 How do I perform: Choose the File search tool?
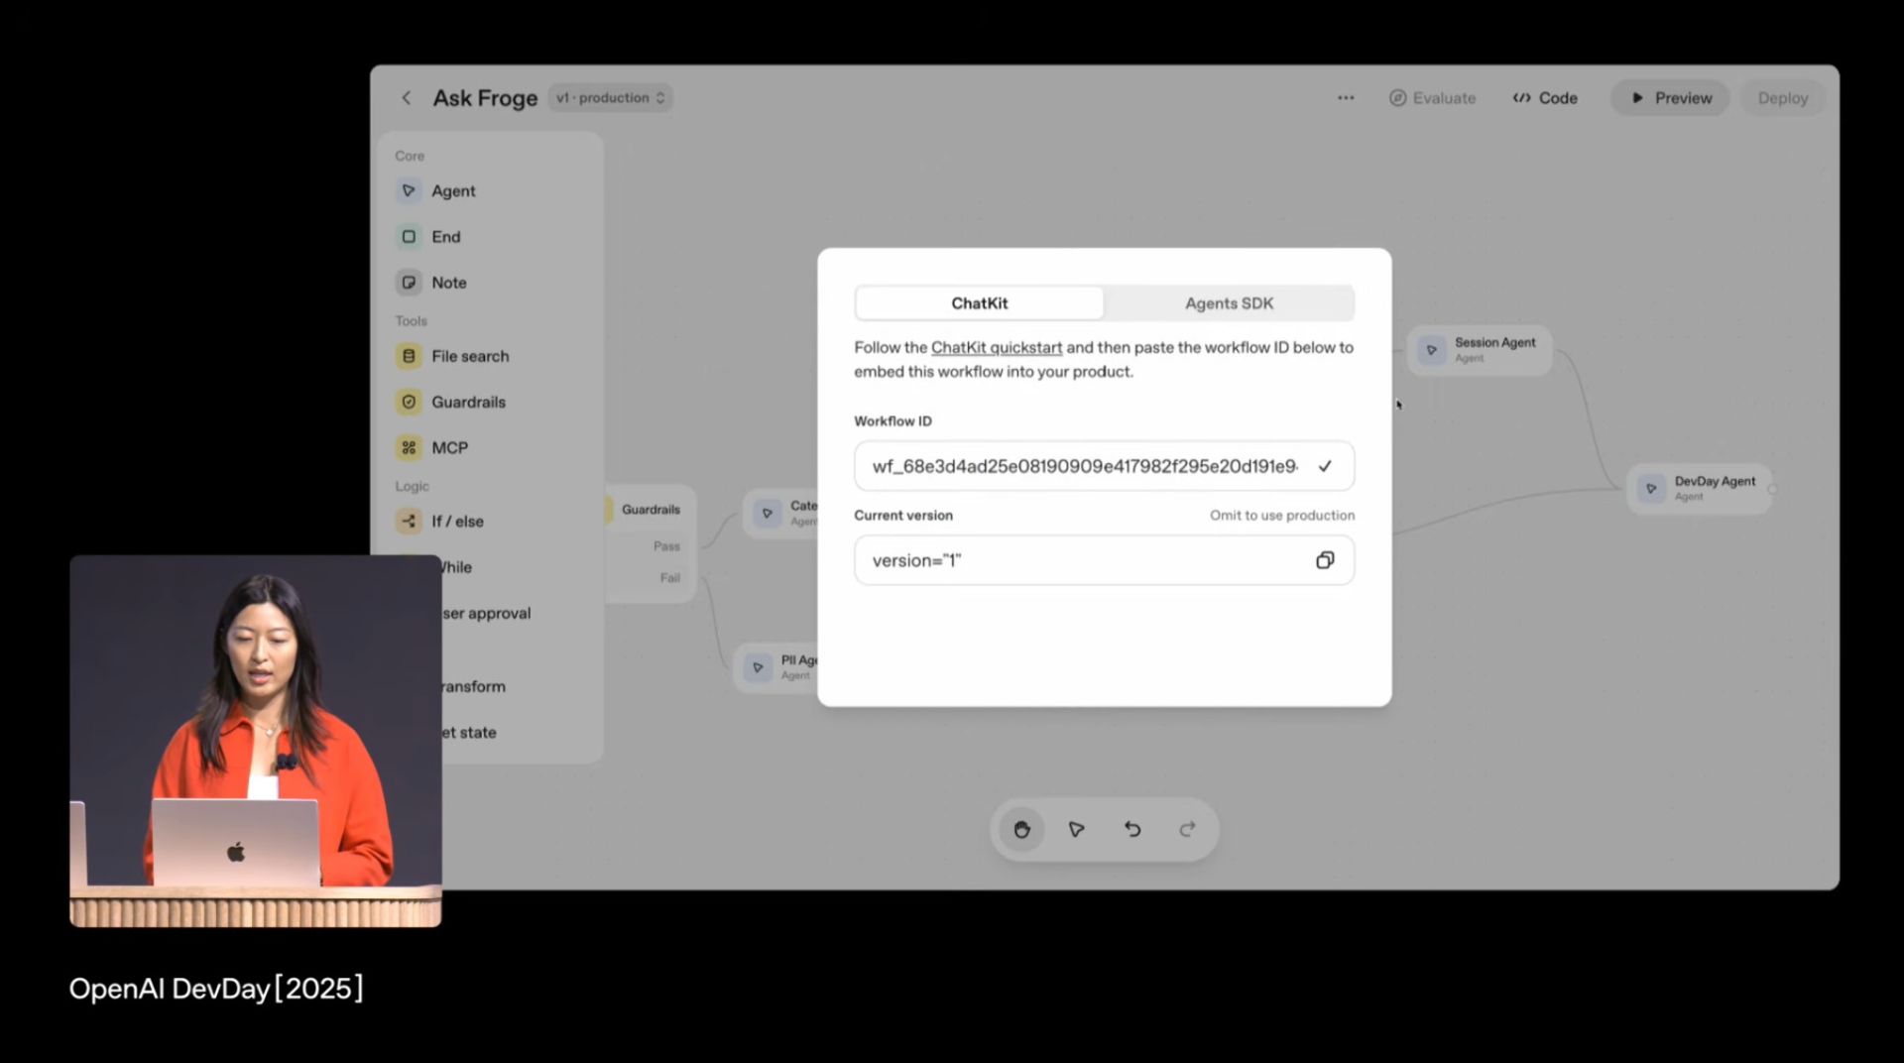tap(471, 355)
